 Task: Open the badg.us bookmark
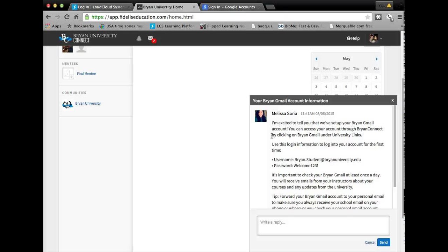click(x=262, y=26)
